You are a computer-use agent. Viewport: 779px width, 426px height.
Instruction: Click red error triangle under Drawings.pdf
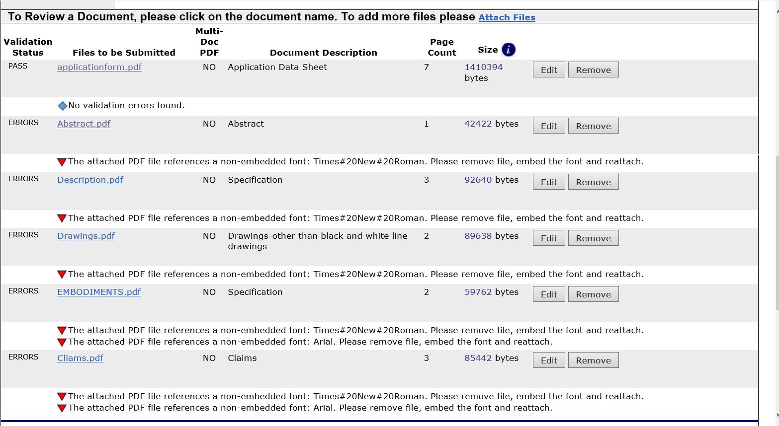click(62, 275)
